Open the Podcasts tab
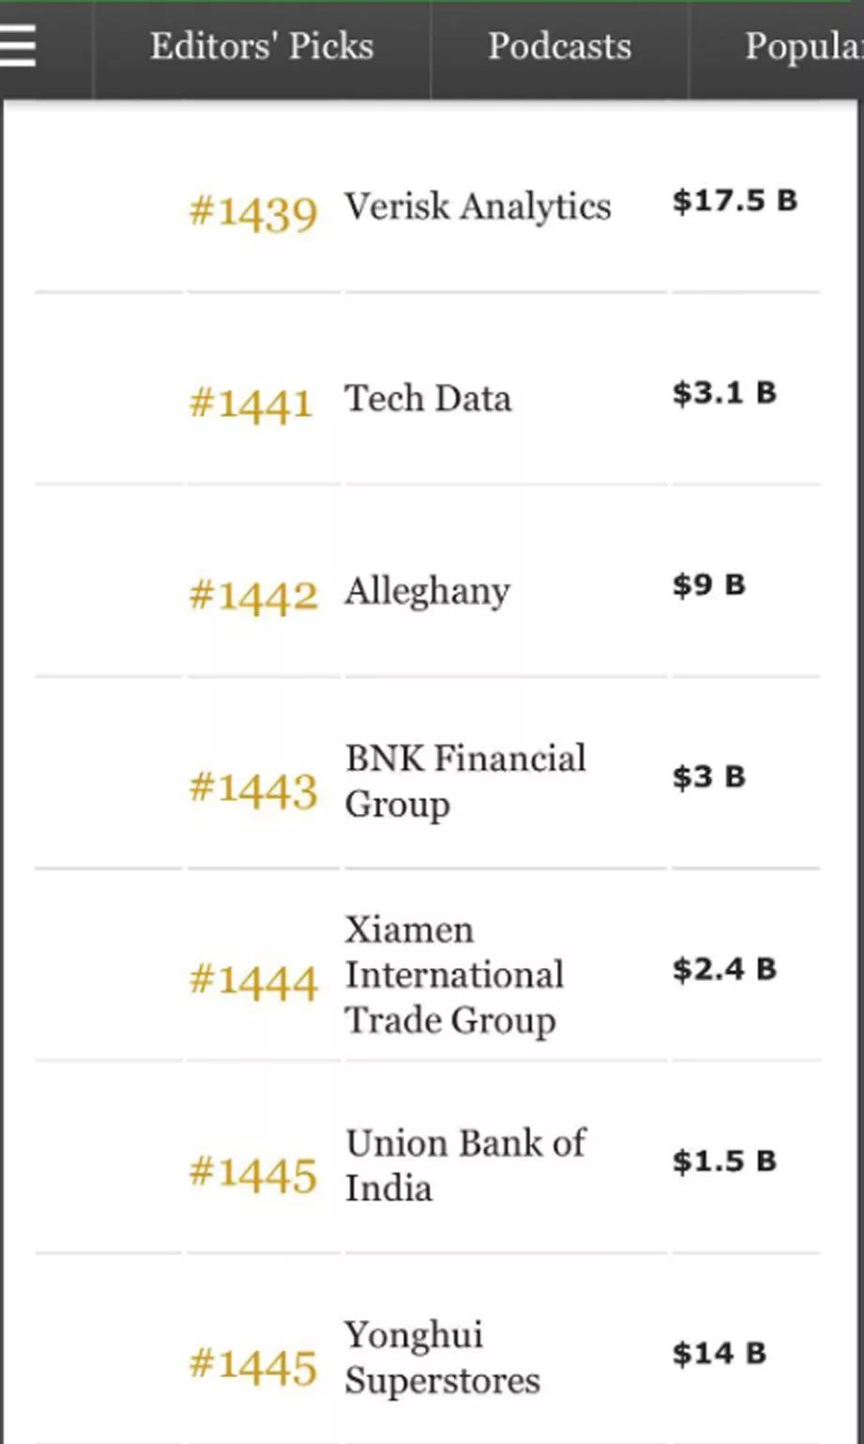Viewport: 864px width, 1444px height. (x=559, y=46)
